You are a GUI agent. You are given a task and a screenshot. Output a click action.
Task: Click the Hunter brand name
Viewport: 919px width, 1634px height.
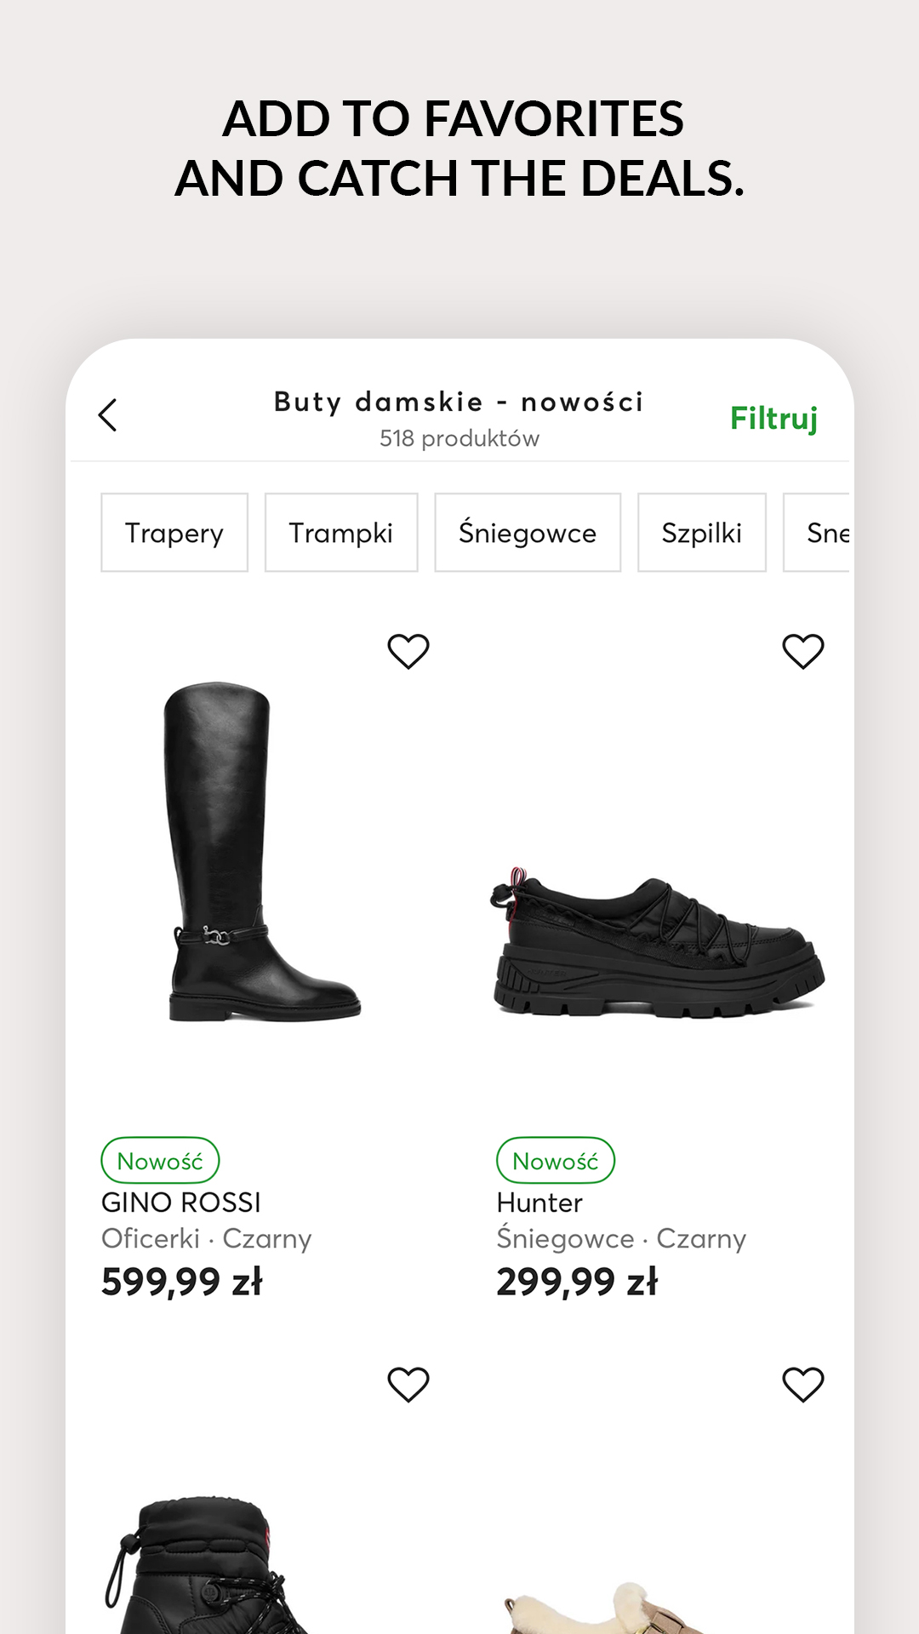click(x=539, y=1203)
